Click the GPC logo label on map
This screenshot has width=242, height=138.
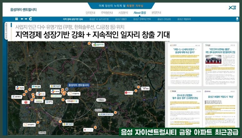click(49, 102)
